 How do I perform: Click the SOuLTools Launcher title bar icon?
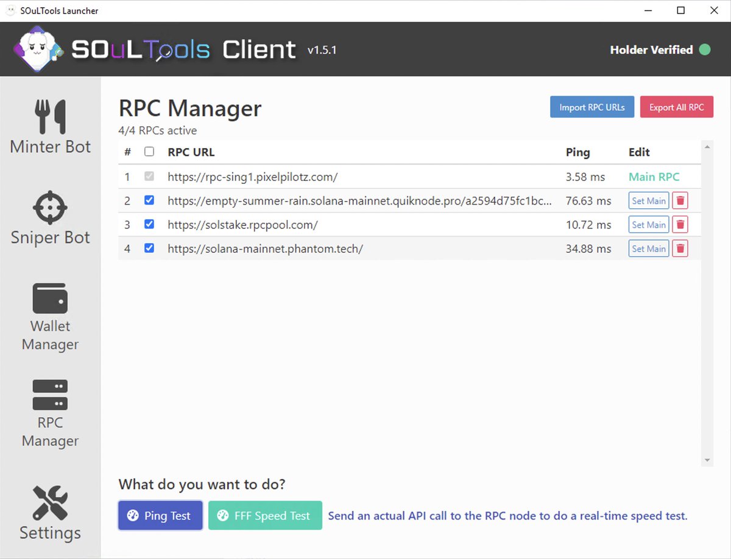pyautogui.click(x=10, y=10)
